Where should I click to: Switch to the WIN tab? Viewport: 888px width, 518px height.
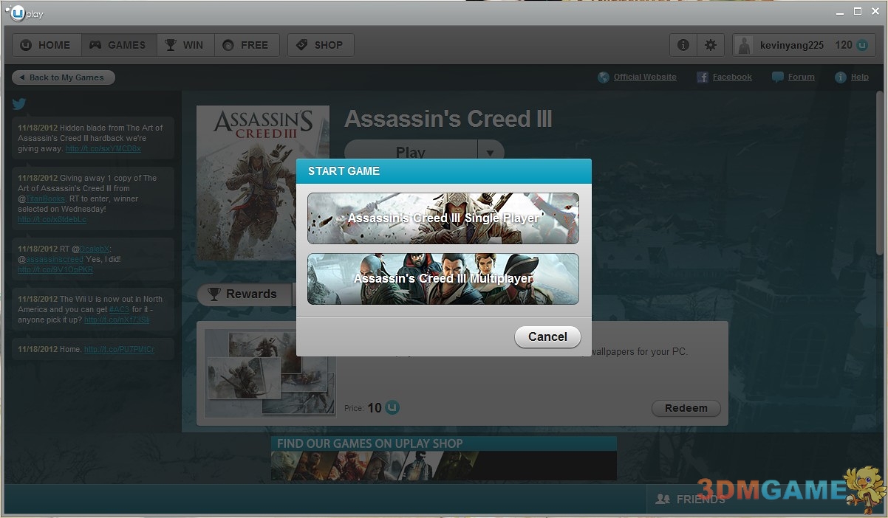click(185, 45)
